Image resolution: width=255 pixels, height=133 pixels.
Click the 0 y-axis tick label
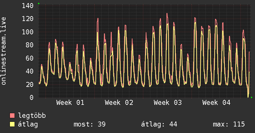[x=32, y=98]
